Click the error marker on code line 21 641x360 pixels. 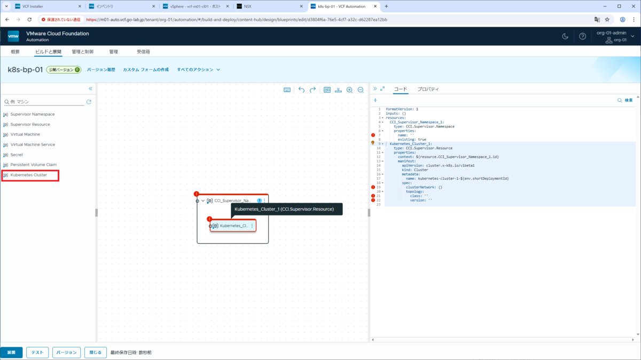pos(373,196)
